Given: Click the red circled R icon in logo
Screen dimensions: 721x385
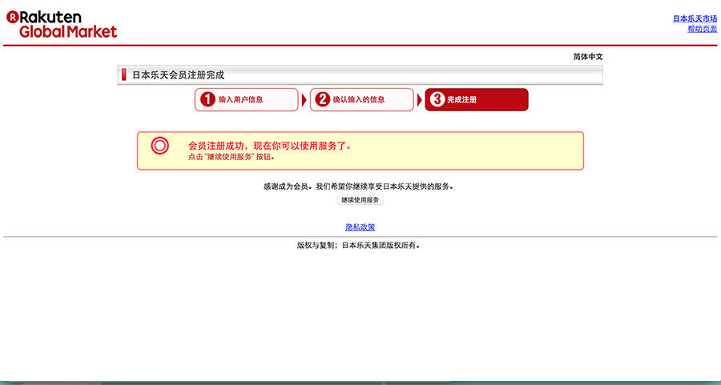Looking at the screenshot, I should tap(12, 17).
